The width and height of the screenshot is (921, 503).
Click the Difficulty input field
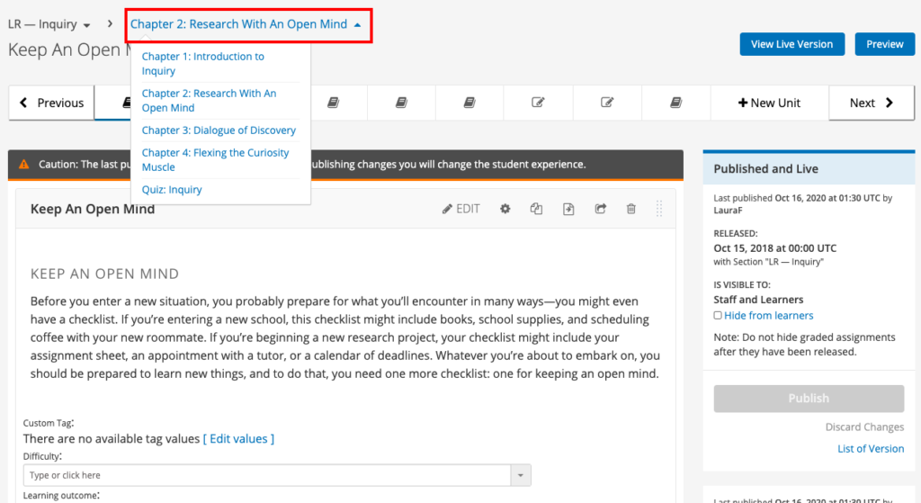pos(267,475)
